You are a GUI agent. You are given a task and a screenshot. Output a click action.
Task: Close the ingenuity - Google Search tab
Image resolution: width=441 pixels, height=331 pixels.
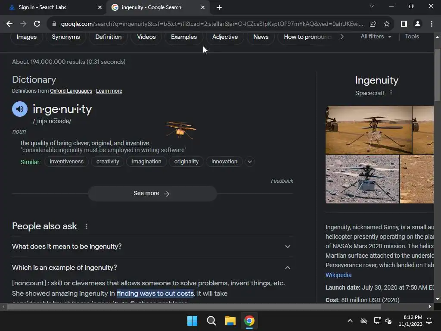coord(203,7)
